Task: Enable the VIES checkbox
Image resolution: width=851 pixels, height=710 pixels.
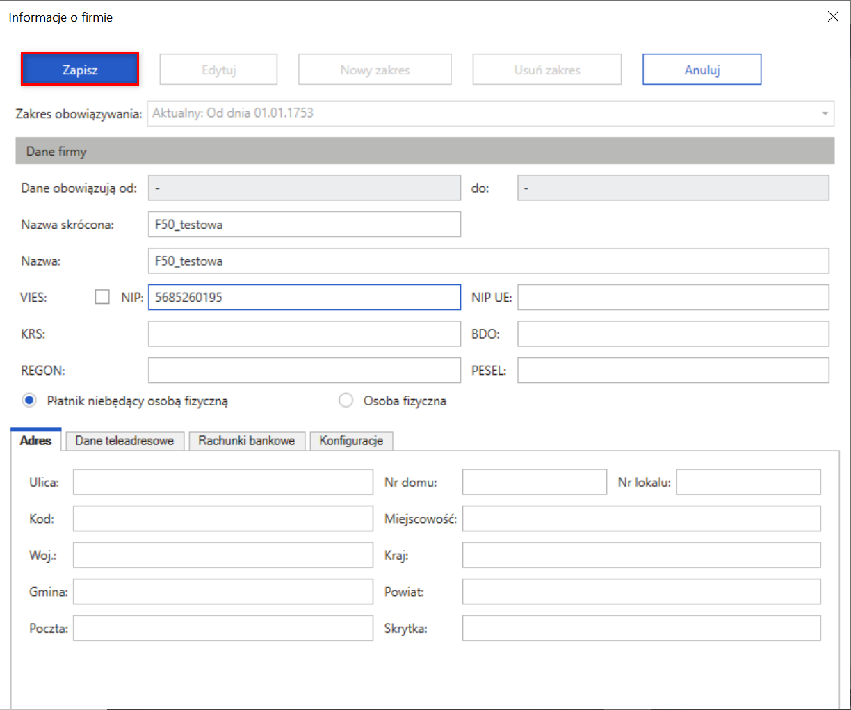Action: point(102,297)
